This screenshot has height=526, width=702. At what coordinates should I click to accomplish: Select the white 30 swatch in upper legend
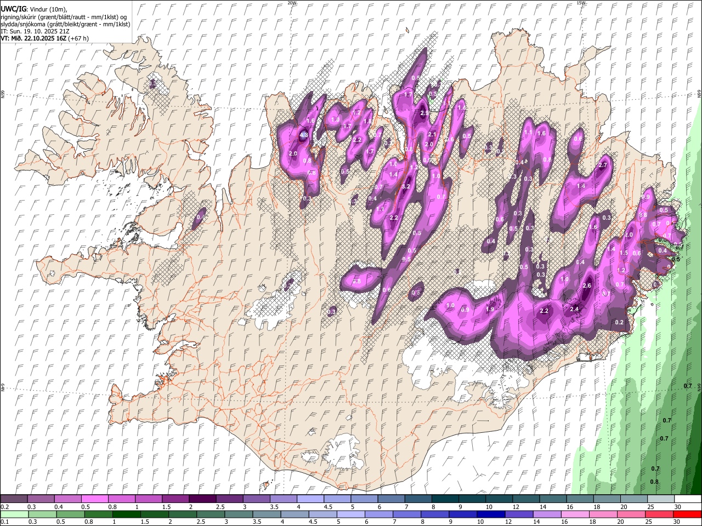(688, 499)
